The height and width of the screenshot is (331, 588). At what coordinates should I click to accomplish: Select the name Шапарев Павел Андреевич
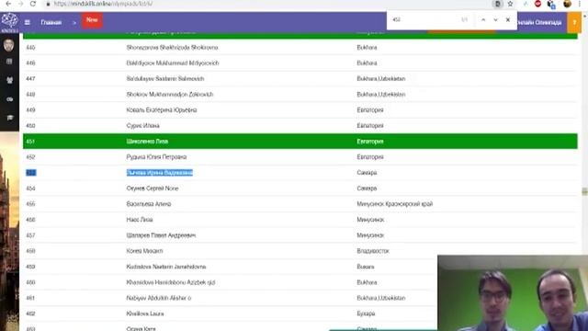[161, 235]
